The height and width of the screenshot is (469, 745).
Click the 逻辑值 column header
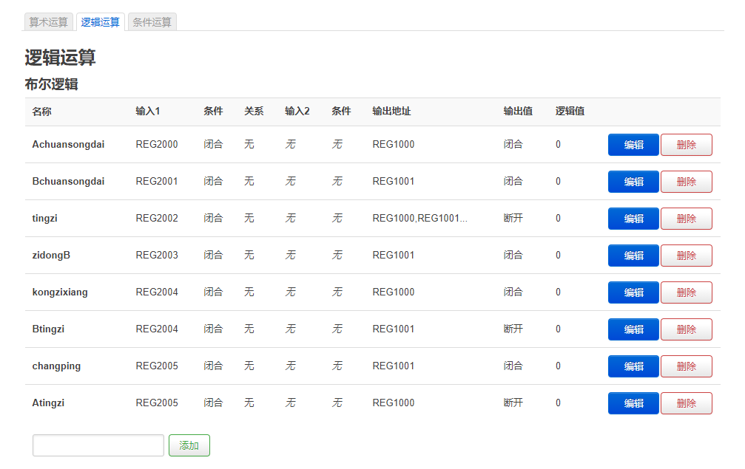570,111
